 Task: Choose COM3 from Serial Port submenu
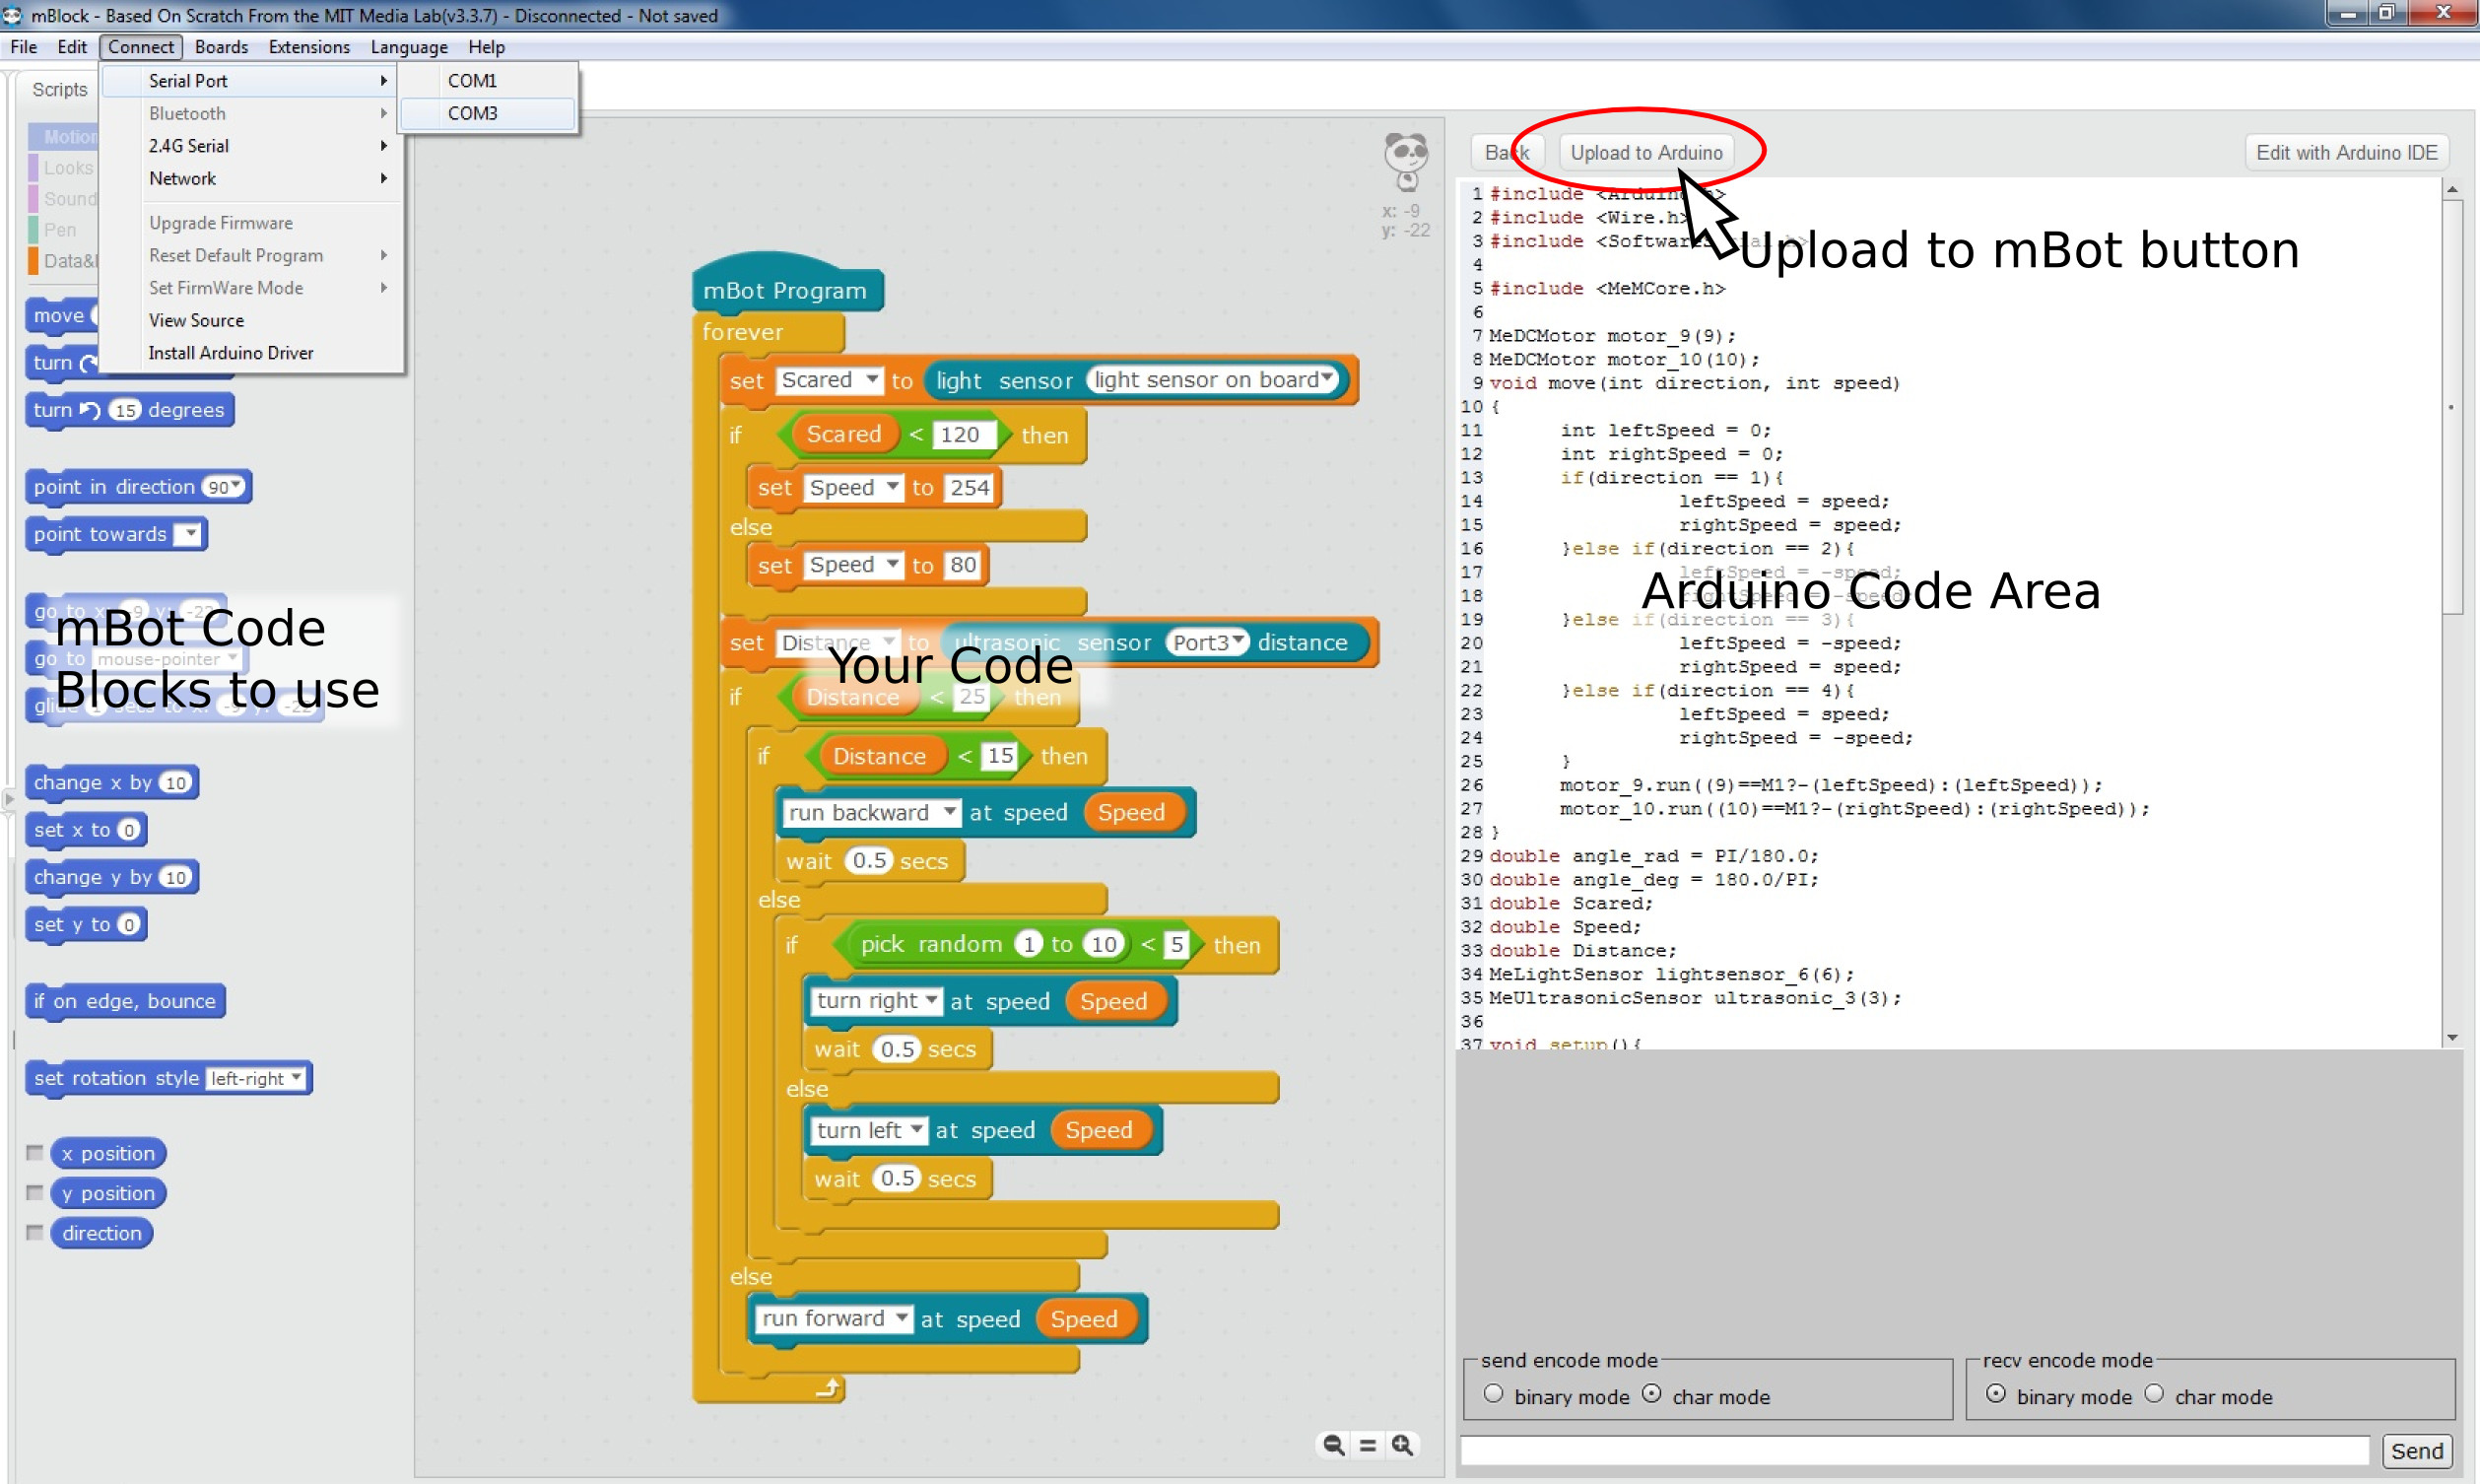coord(473,113)
